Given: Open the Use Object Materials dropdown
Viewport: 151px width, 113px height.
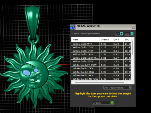Looking at the screenshot, I should [x=118, y=88].
